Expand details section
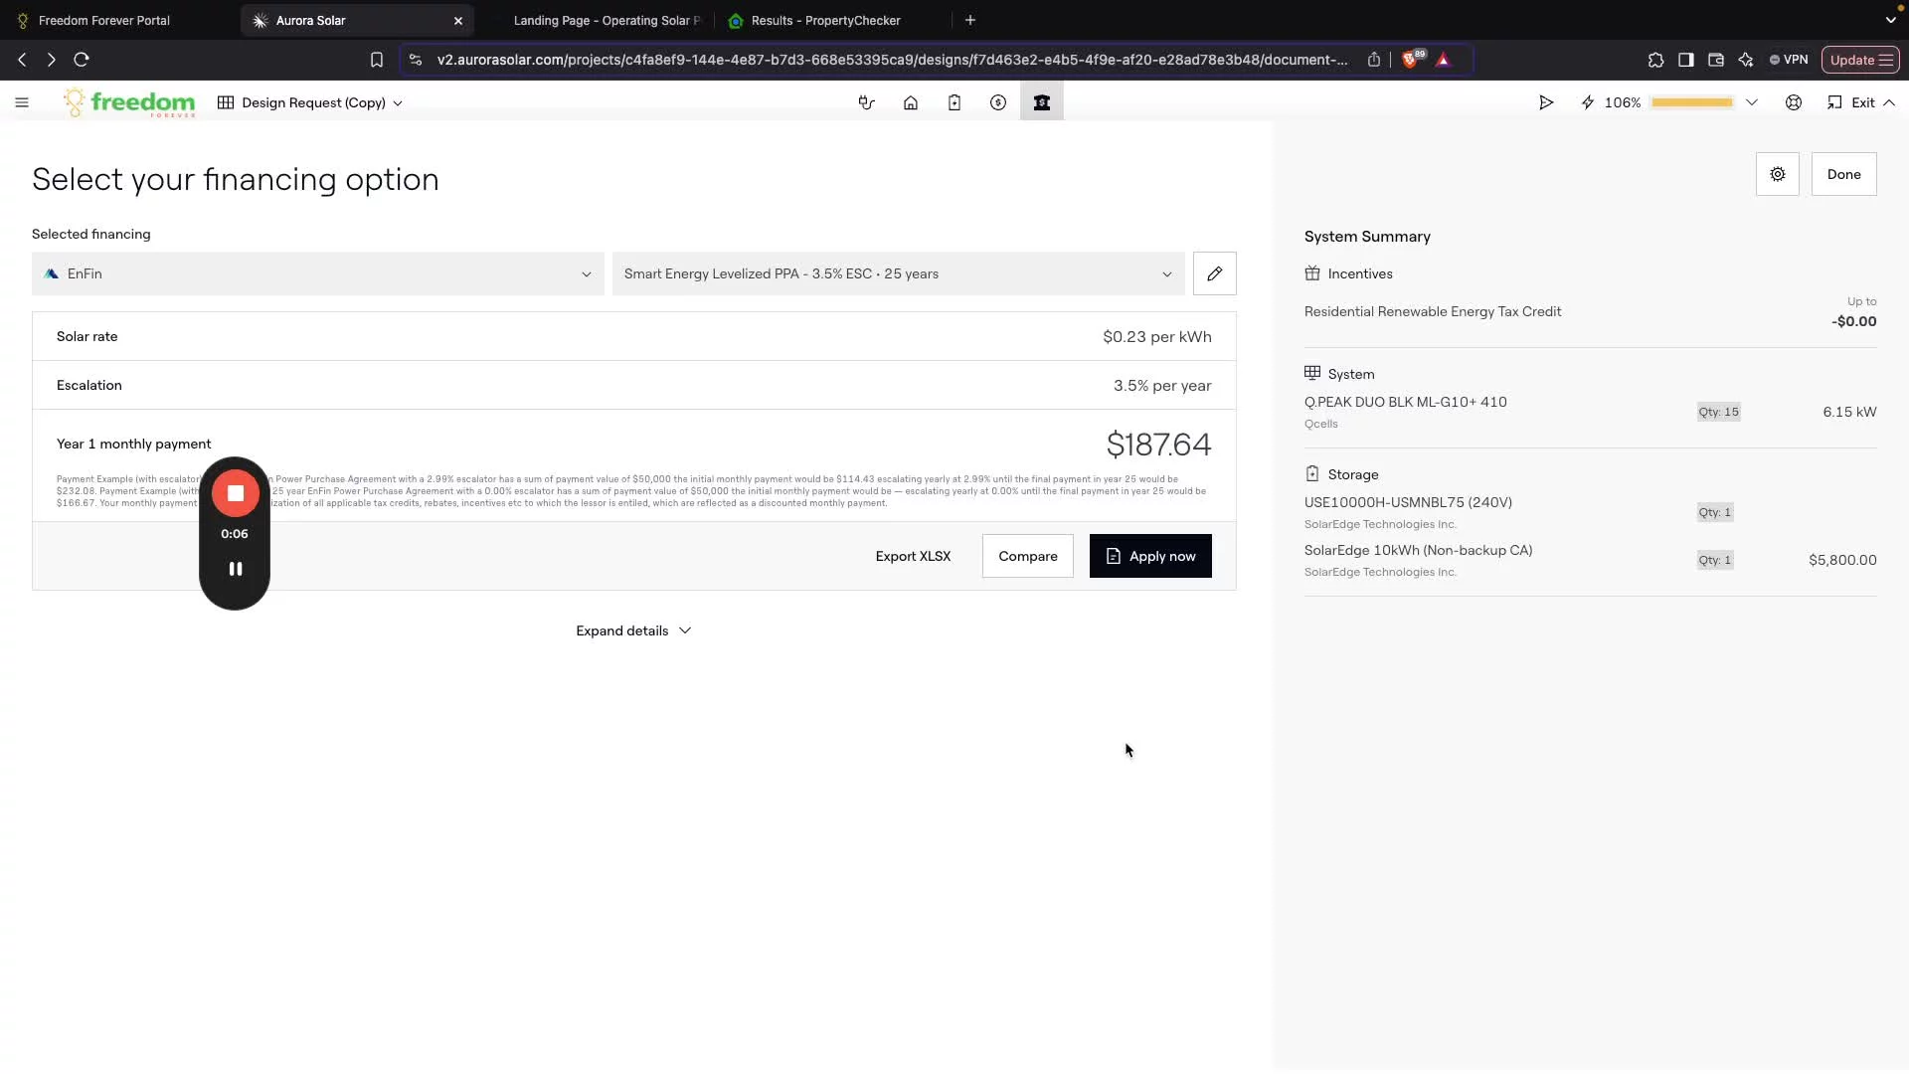Viewport: 1909px width, 1074px height. 633,630
